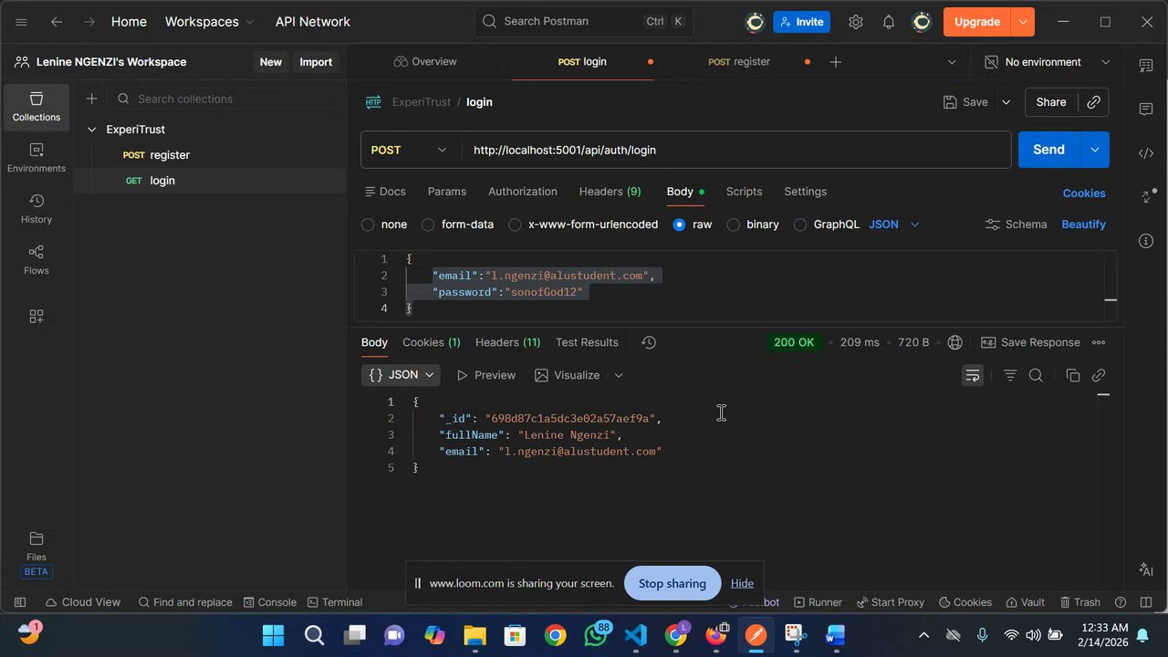Switch to the Scripts tab

coord(744,192)
